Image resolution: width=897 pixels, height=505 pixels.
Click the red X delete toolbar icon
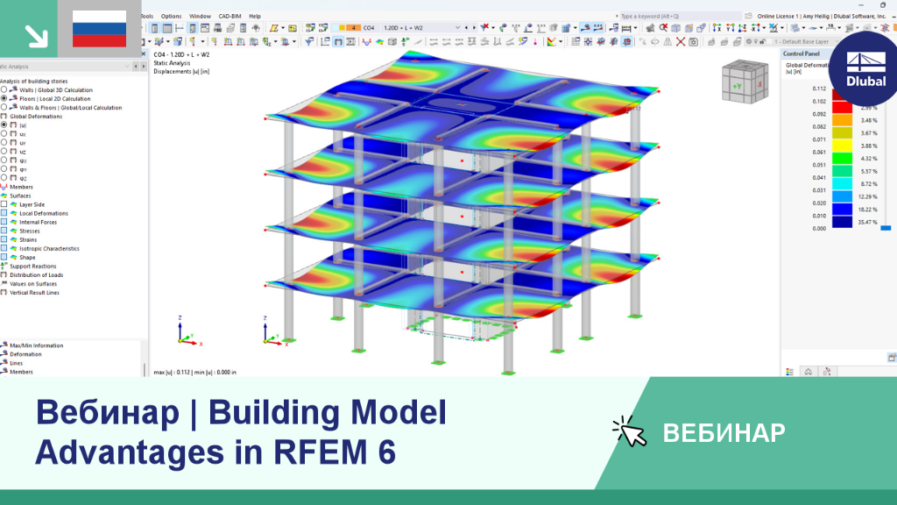(680, 42)
